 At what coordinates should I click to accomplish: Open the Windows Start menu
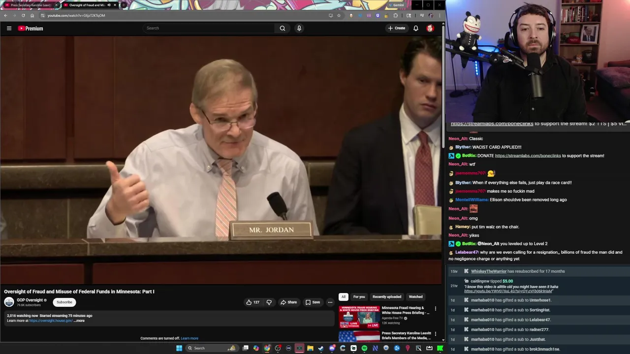(x=179, y=348)
